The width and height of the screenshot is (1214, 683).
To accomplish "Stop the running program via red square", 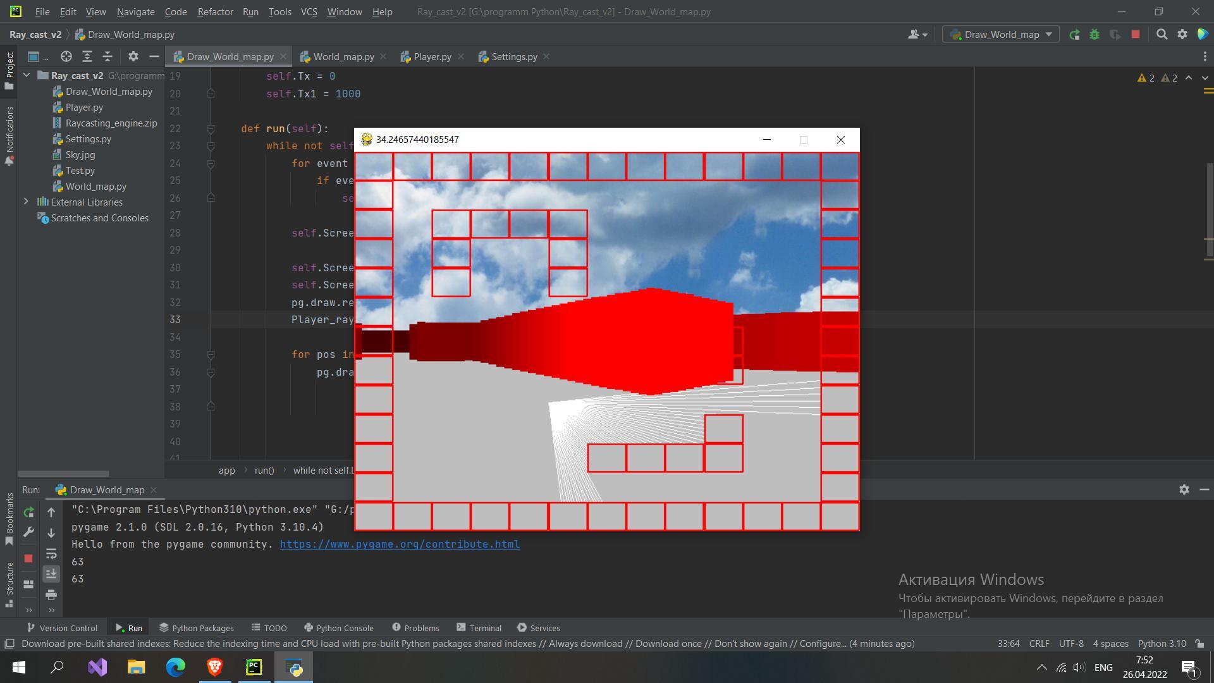I will pos(1136,35).
